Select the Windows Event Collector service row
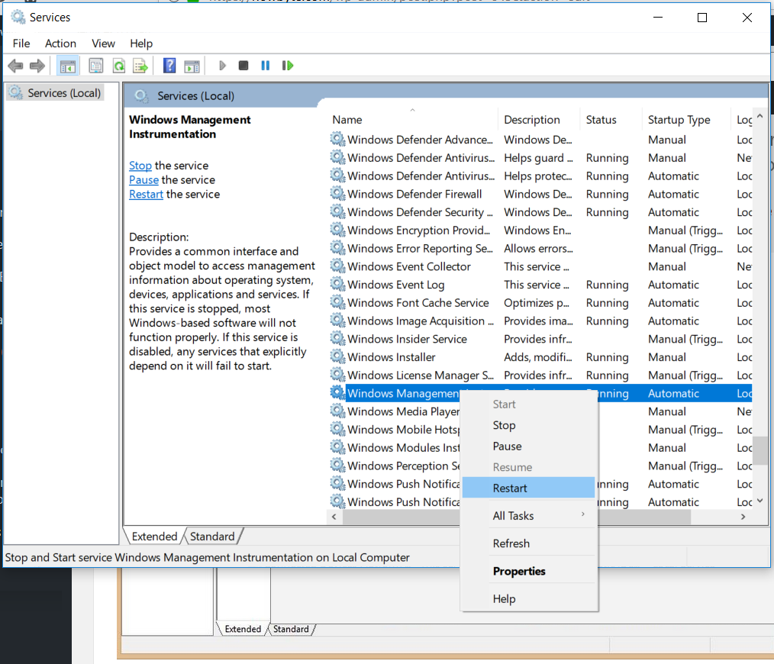774x664 pixels. (x=540, y=266)
